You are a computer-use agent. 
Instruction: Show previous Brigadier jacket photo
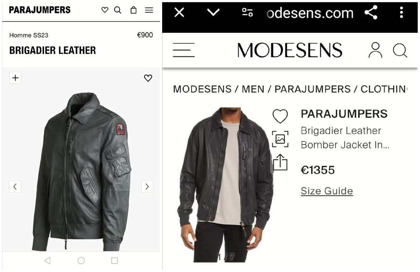coord(15,187)
